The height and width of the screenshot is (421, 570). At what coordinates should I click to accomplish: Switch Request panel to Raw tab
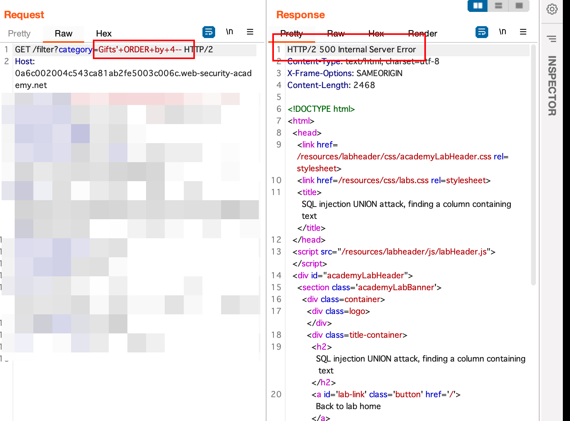[63, 33]
